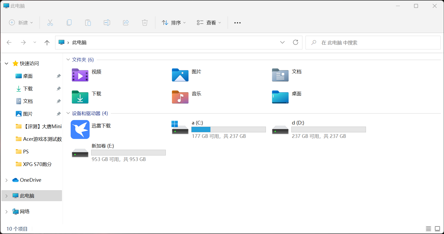Click the 新建 new button
The height and width of the screenshot is (234, 444).
(21, 23)
